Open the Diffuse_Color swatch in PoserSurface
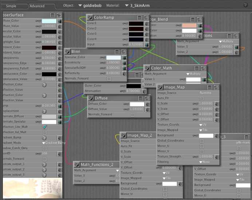Viewport: 252px width, 200px height. tap(49, 21)
